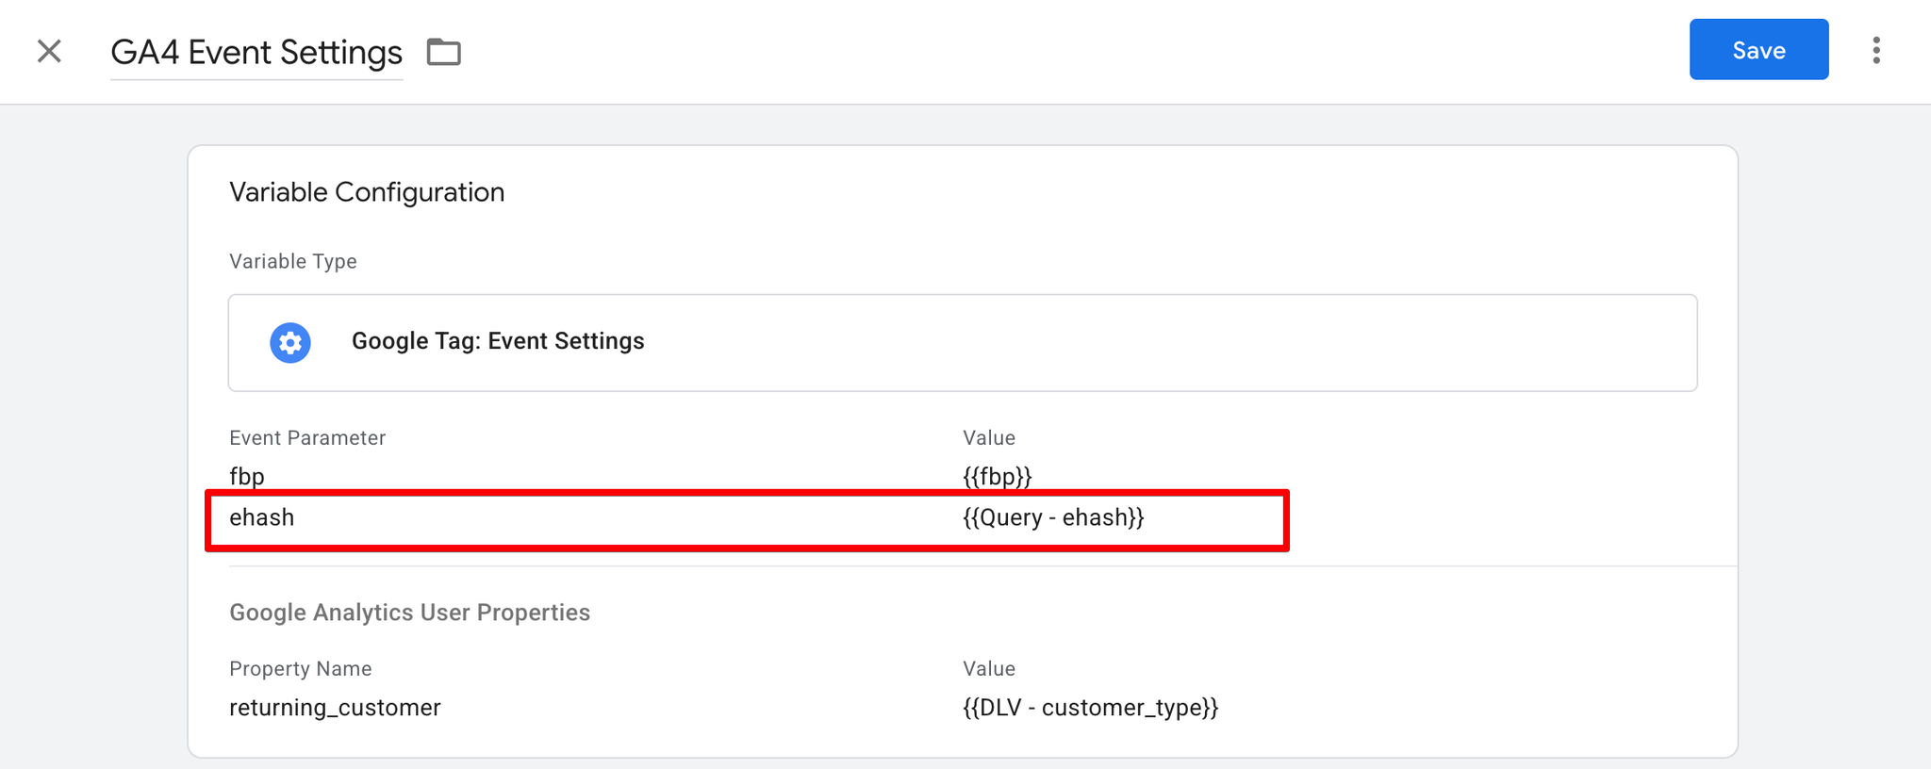
Task: Click the Variable Type label
Action: pos(292,261)
